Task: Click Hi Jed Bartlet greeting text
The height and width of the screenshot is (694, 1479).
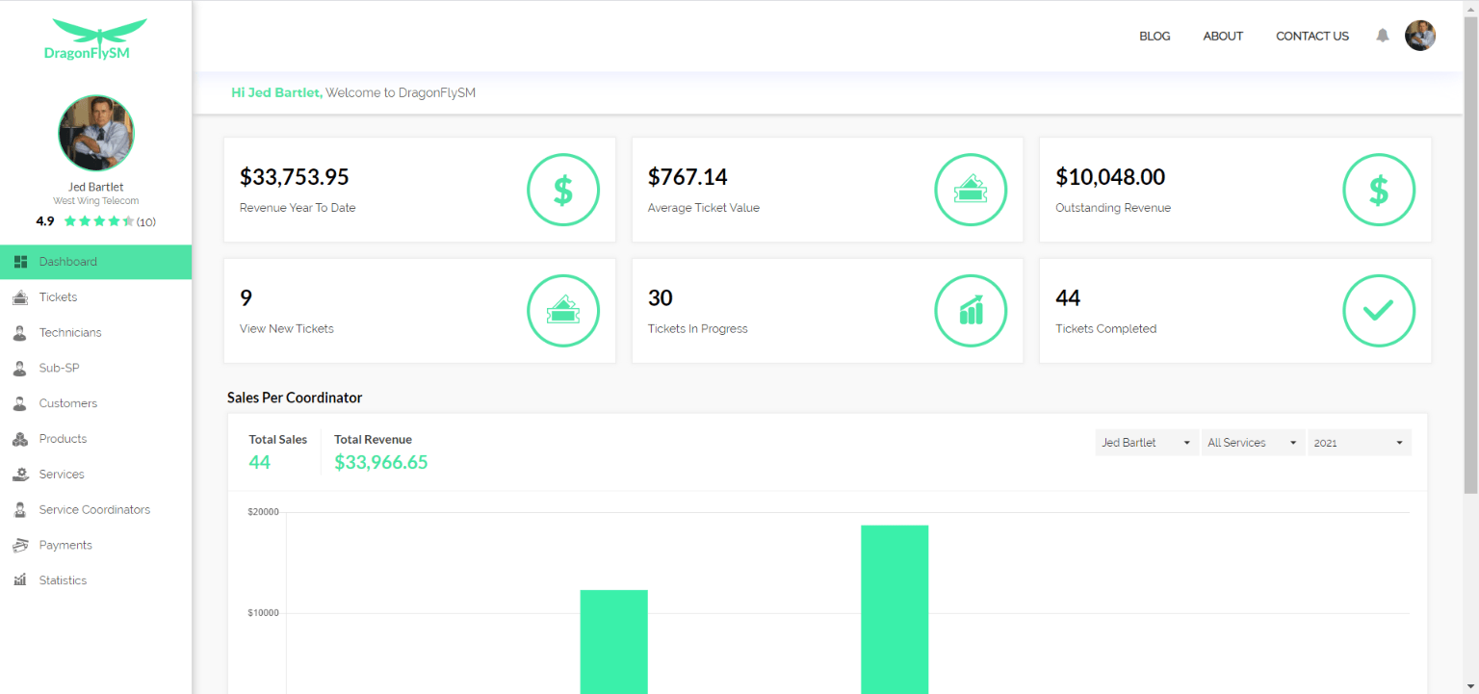Action: click(276, 93)
